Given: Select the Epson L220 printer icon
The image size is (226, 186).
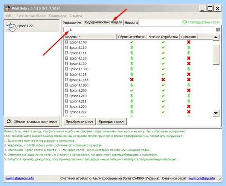Looking at the screenshot, I should click(11, 26).
